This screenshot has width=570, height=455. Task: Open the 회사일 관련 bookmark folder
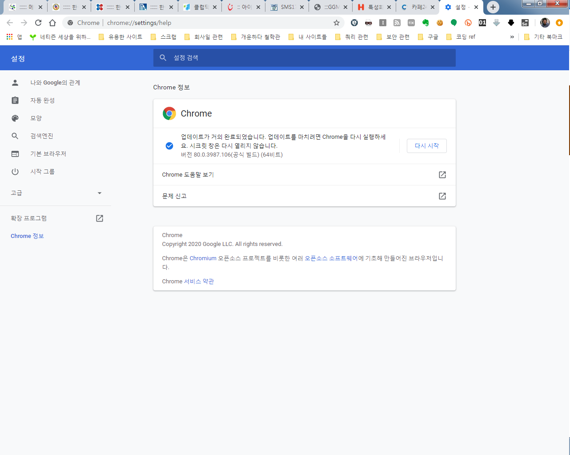click(203, 37)
